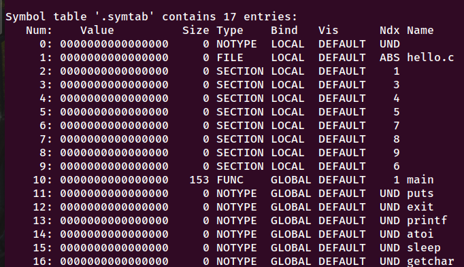Click 'NOTYPE' in the atoi row
The width and height of the screenshot is (464, 267).
[x=237, y=234]
